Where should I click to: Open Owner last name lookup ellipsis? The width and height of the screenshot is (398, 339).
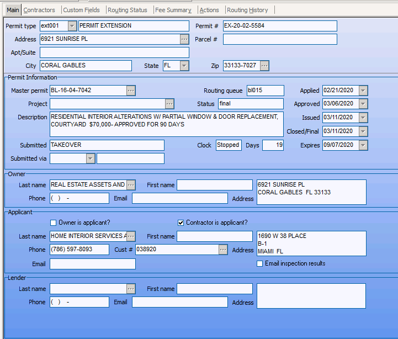(x=131, y=184)
